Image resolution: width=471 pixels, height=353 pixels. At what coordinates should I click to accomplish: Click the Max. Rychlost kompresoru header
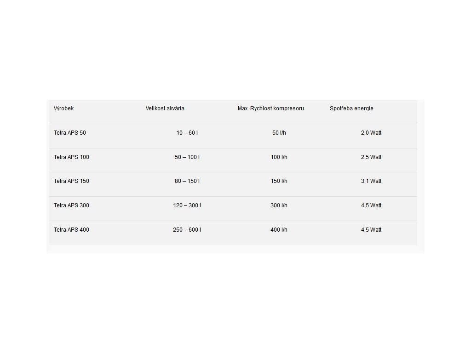pos(271,108)
